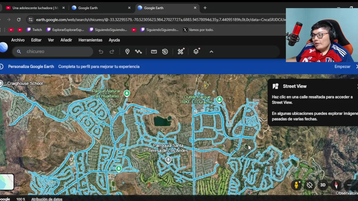
Task: Click the site info icon in address bar
Action: click(31, 20)
